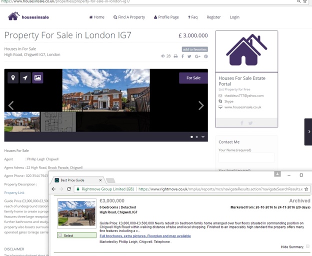Open the Register page
The height and width of the screenshot is (256, 312).
point(213,17)
